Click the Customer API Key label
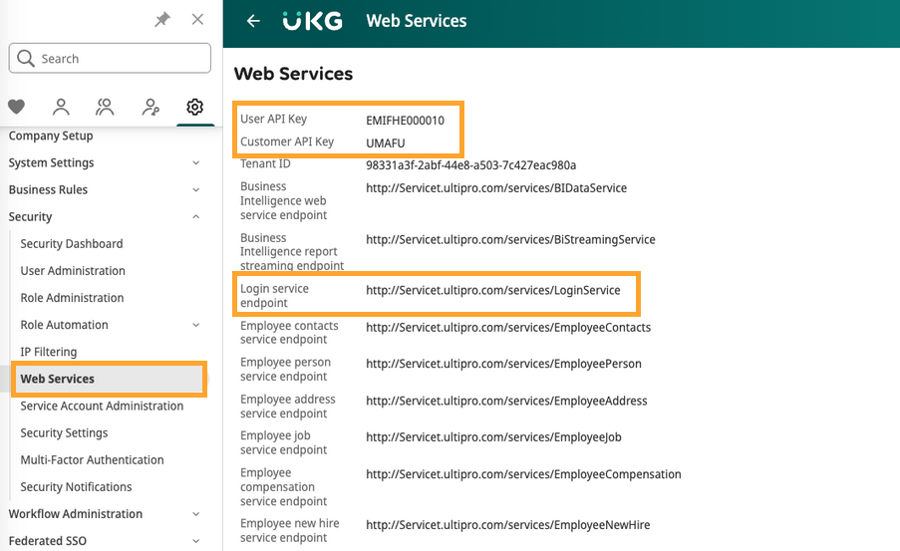Viewport: 900px width, 551px height. [287, 141]
